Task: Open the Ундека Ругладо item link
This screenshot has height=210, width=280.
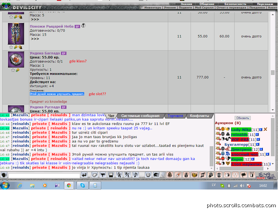Action: click(45, 107)
